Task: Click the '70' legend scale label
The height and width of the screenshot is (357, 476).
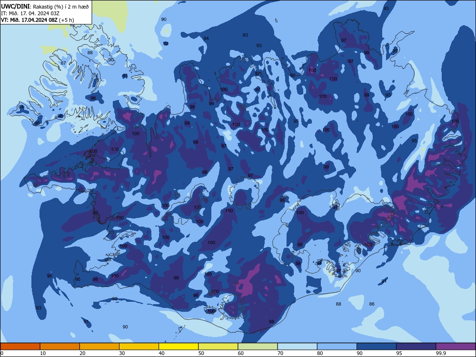Action: 280,353
